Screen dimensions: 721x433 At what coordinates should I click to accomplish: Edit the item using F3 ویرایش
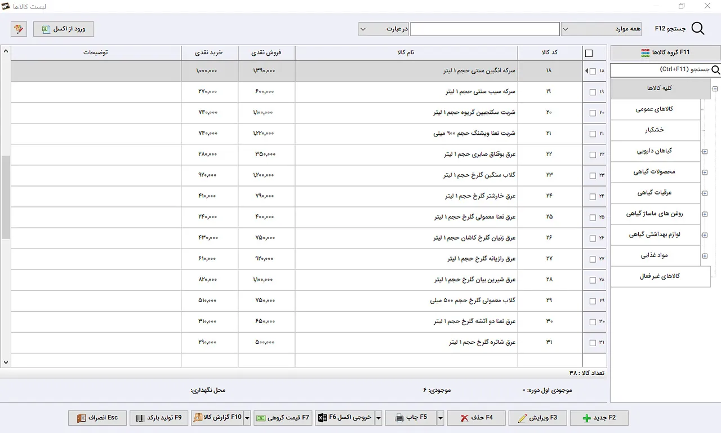click(537, 418)
